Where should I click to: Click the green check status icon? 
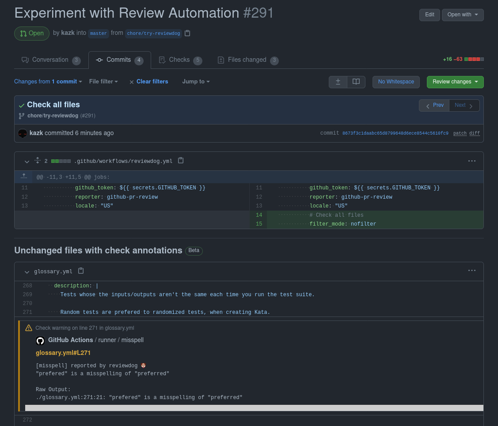(x=22, y=106)
